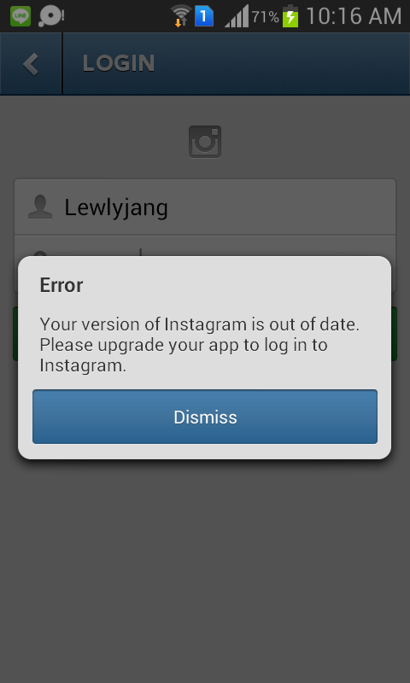Click the Error heading in the dialog

[x=61, y=285]
